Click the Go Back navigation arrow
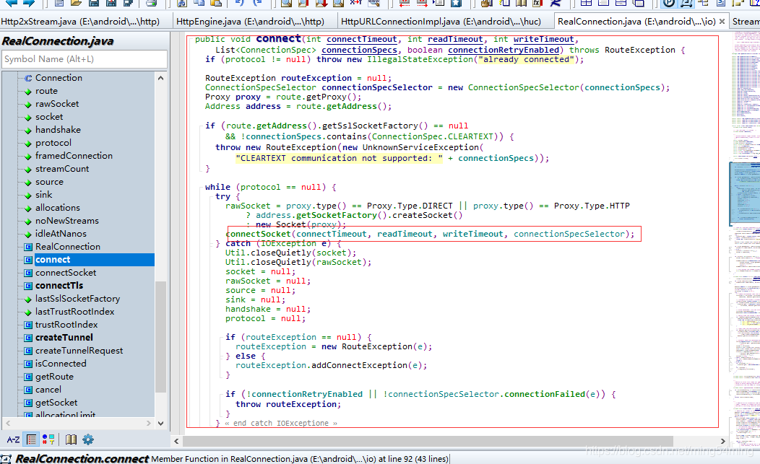Screen dimensions: 760x464 11,3
